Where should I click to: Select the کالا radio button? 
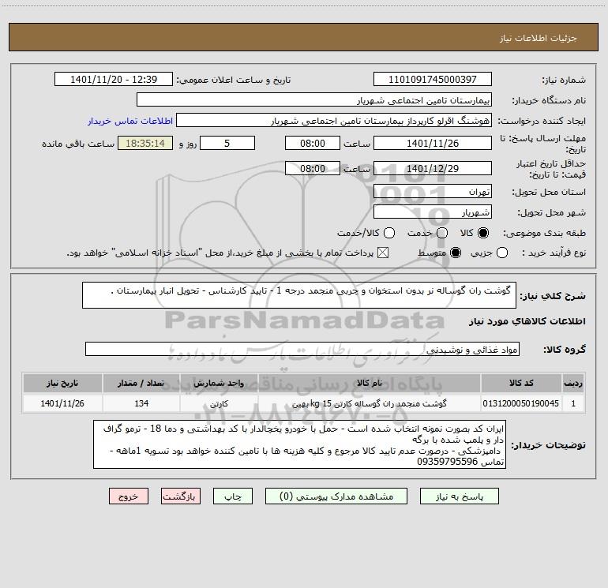point(483,233)
